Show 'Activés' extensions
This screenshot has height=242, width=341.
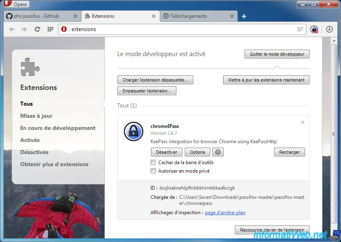30,140
